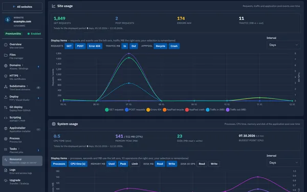
Task: Go to the Deploy FTP section
Action: pos(23,98)
